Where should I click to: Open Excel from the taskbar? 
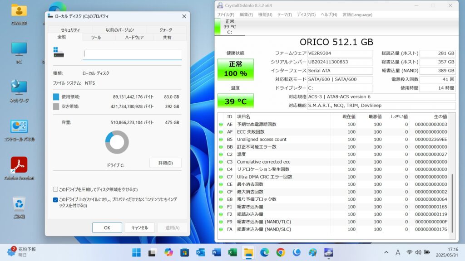point(232,252)
